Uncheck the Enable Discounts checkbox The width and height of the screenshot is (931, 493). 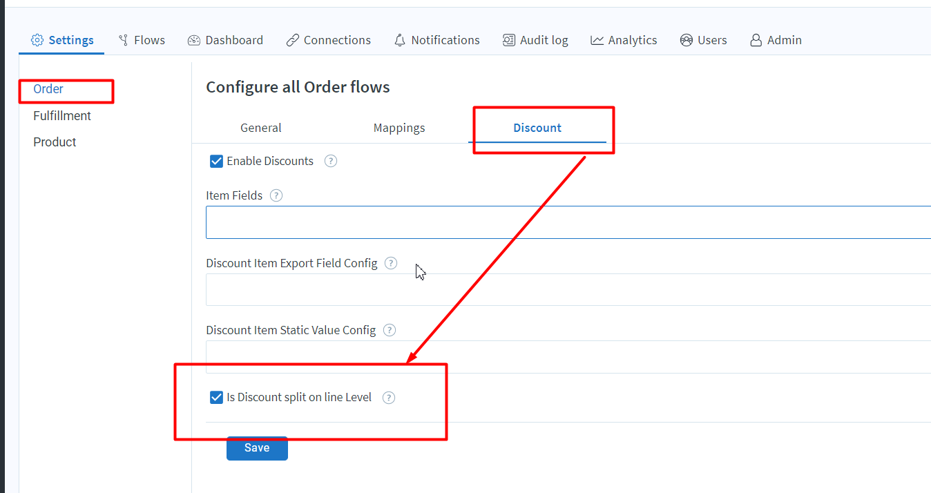pyautogui.click(x=216, y=161)
